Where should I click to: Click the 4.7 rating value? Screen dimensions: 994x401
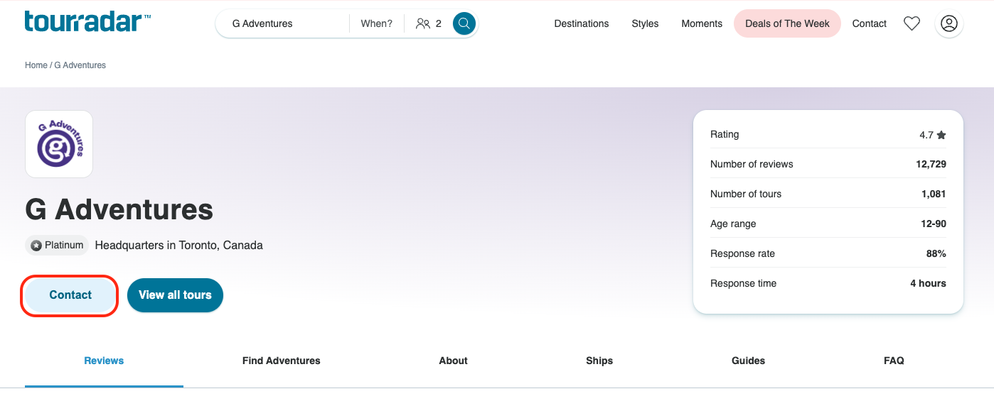coord(926,135)
